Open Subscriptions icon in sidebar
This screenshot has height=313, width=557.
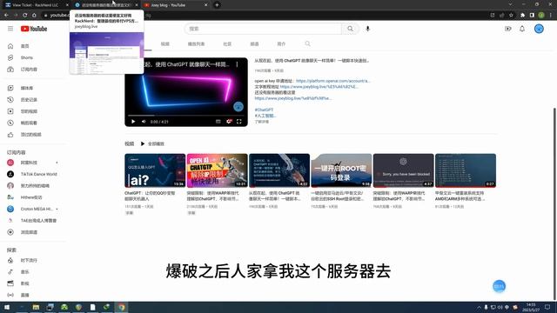(10, 70)
